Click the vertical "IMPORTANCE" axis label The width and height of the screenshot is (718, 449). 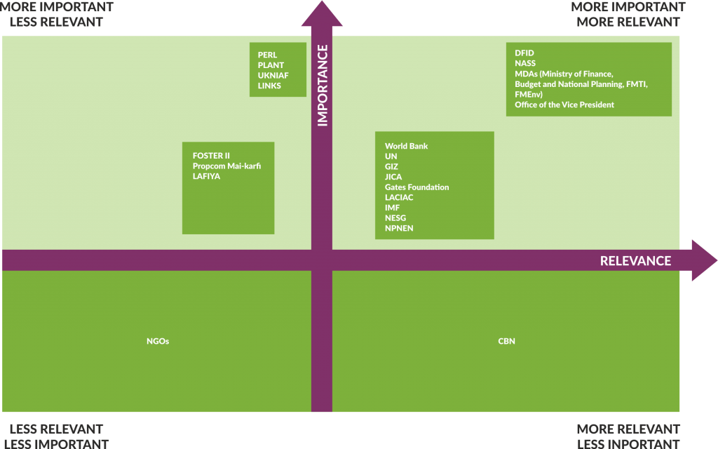tap(323, 86)
